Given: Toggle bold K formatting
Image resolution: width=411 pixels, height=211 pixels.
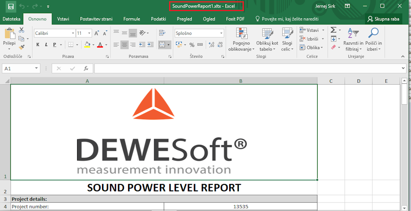Looking at the screenshot, I should tap(38, 45).
